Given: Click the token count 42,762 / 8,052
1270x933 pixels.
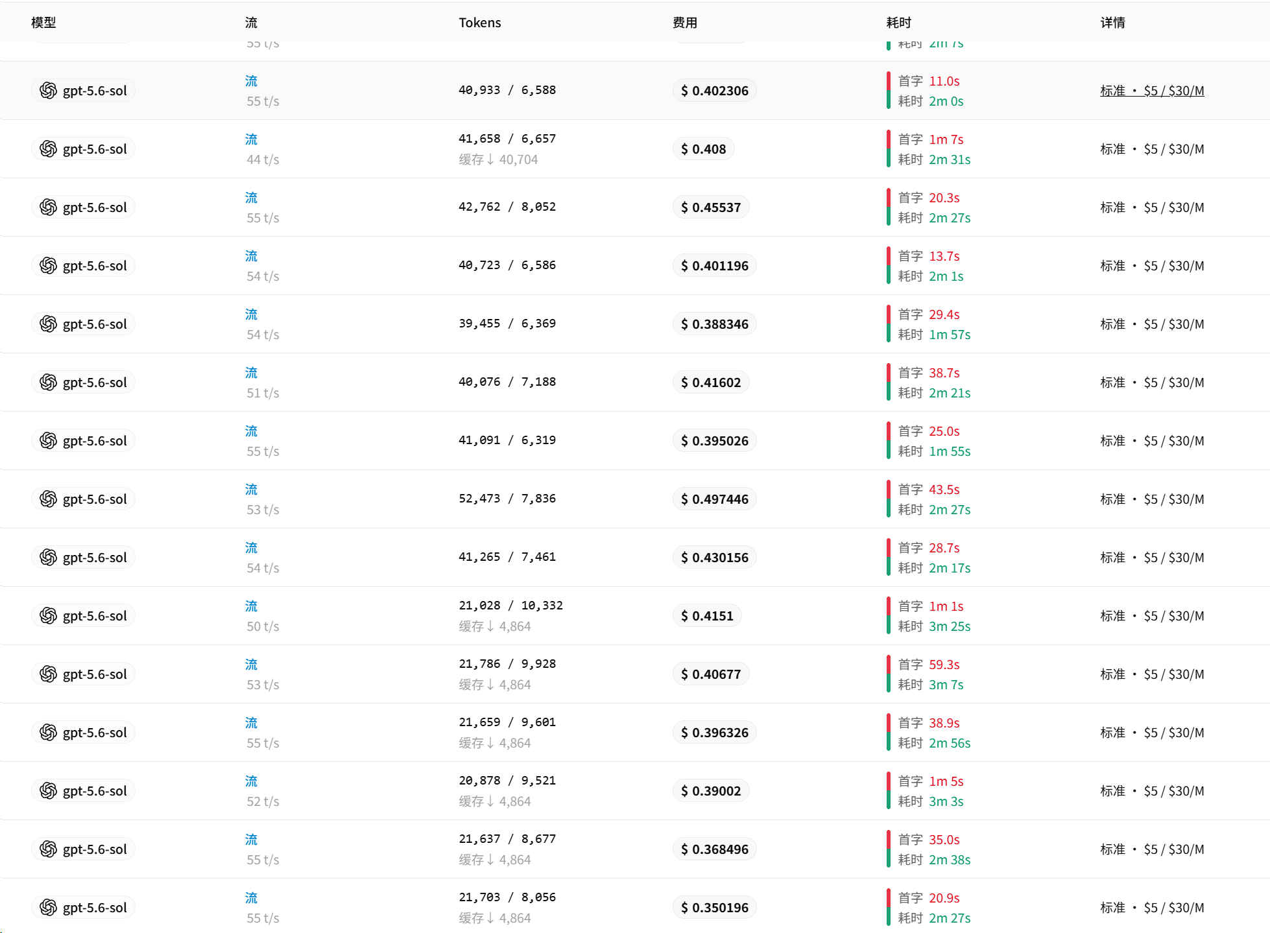Looking at the screenshot, I should [x=507, y=207].
